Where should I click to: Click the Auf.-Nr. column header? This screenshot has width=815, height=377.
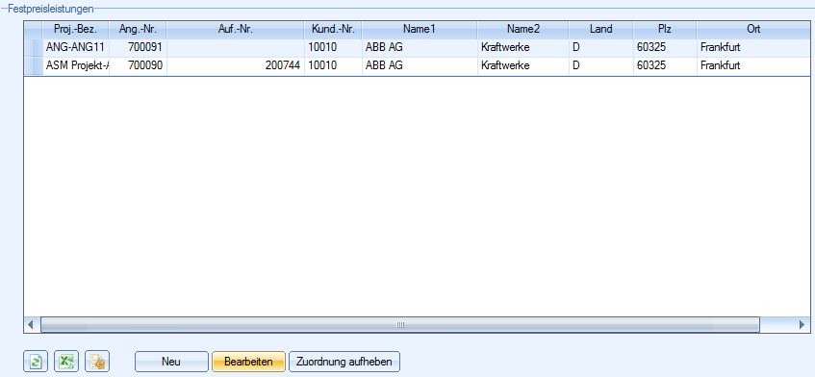coord(236,30)
